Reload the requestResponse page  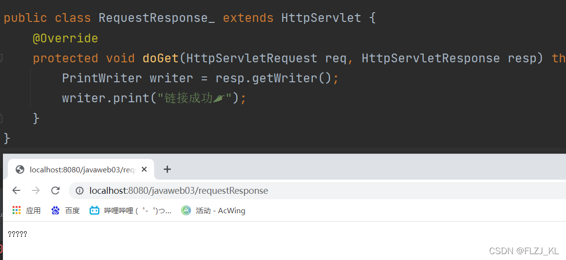[55, 190]
